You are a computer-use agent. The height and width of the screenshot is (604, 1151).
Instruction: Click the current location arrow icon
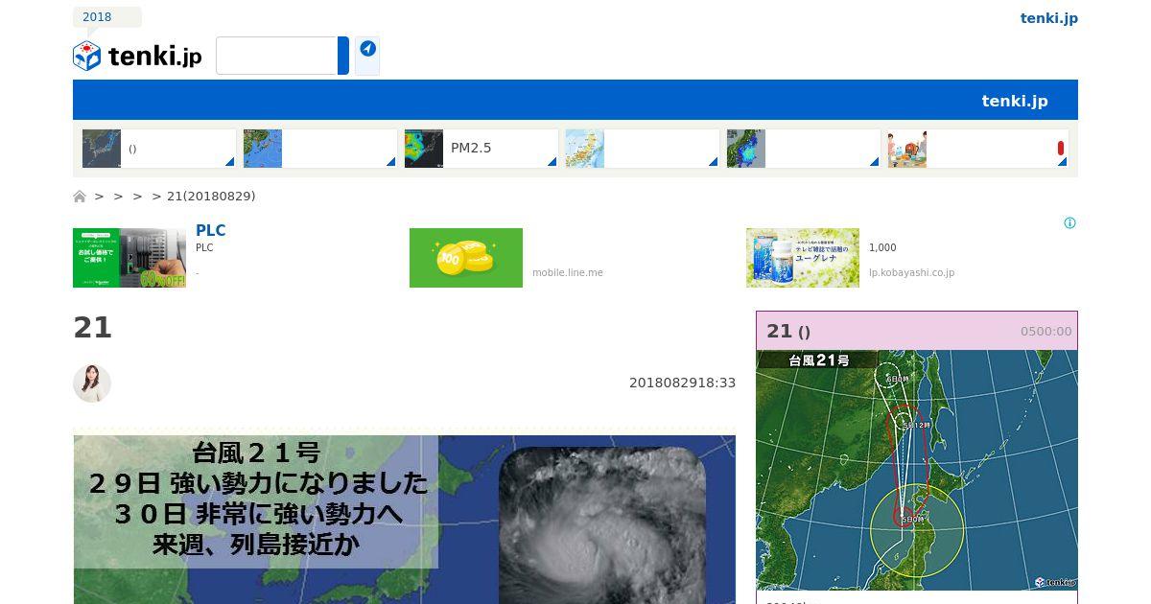[x=367, y=49]
